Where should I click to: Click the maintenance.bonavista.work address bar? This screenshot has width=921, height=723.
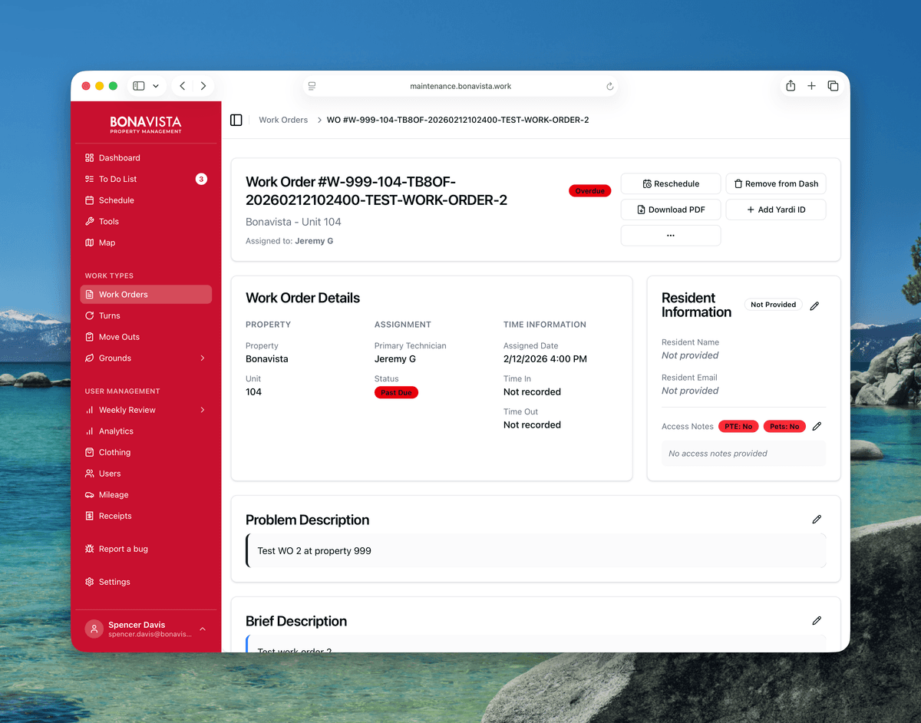pos(460,87)
